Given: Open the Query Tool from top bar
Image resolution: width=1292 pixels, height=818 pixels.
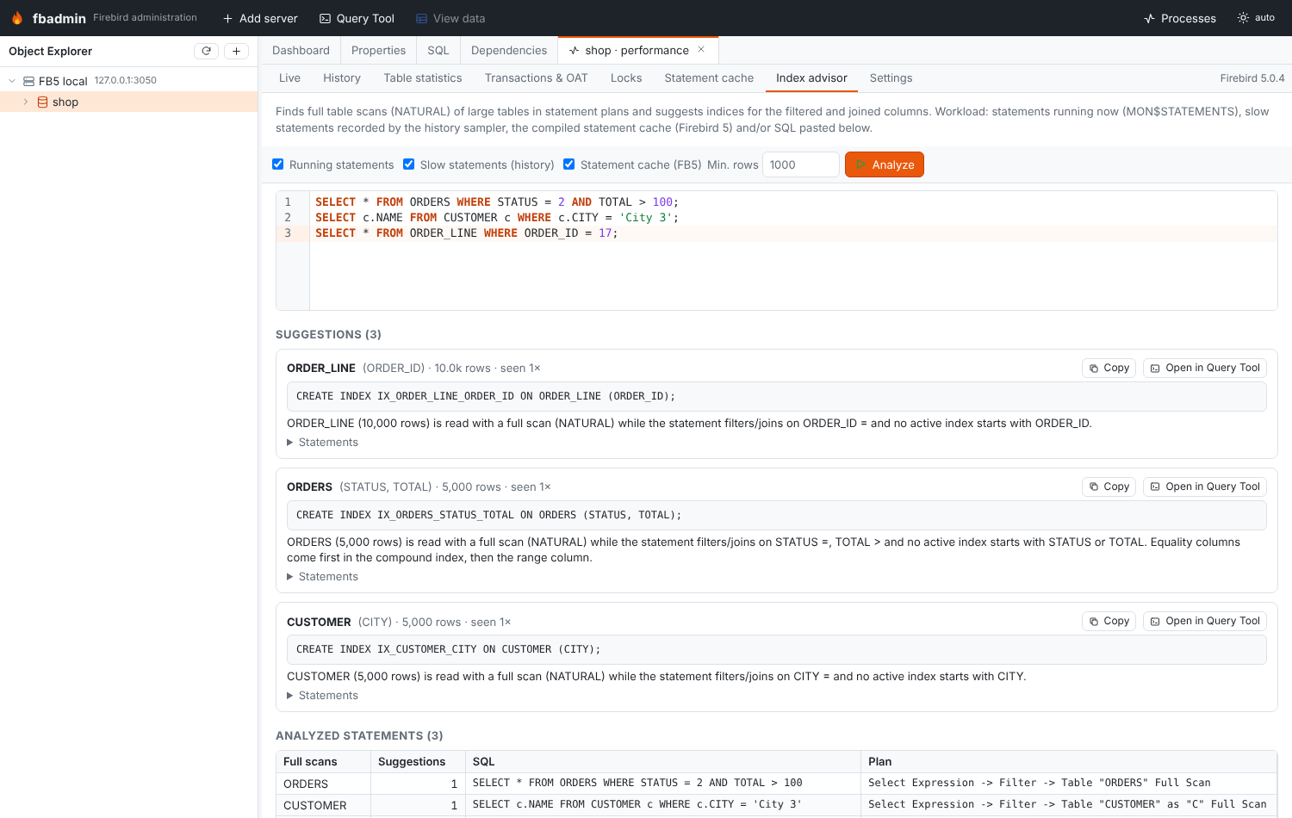Looking at the screenshot, I should pyautogui.click(x=357, y=18).
